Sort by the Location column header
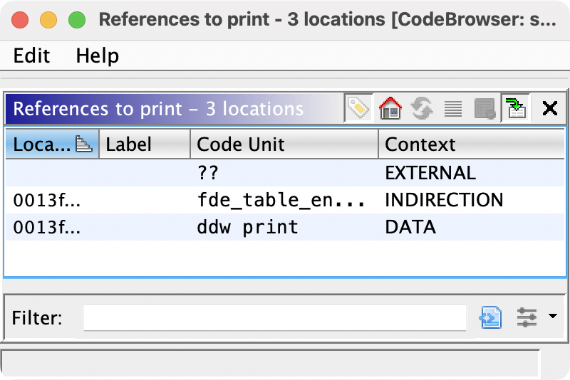 coord(52,144)
